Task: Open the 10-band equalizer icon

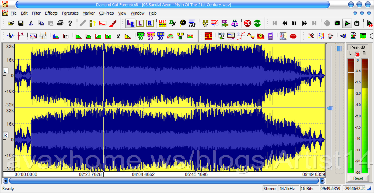Action: (140, 36)
